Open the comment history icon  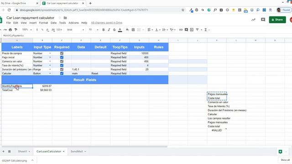pos(263,20)
